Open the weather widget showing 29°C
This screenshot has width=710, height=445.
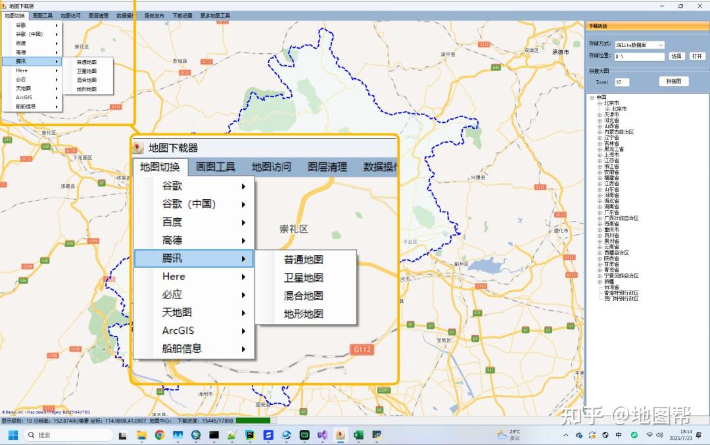[x=508, y=435]
